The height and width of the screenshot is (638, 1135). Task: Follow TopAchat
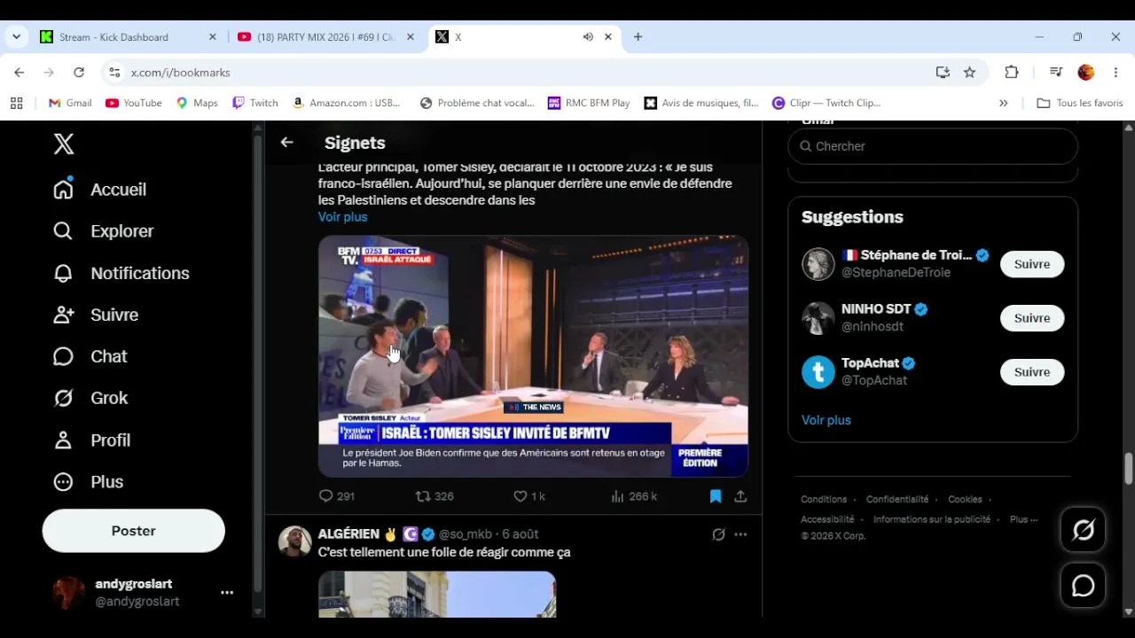click(1032, 372)
